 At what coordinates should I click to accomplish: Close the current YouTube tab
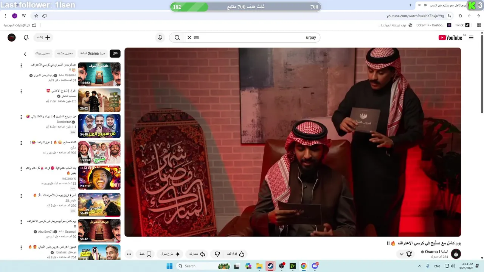click(419, 5)
